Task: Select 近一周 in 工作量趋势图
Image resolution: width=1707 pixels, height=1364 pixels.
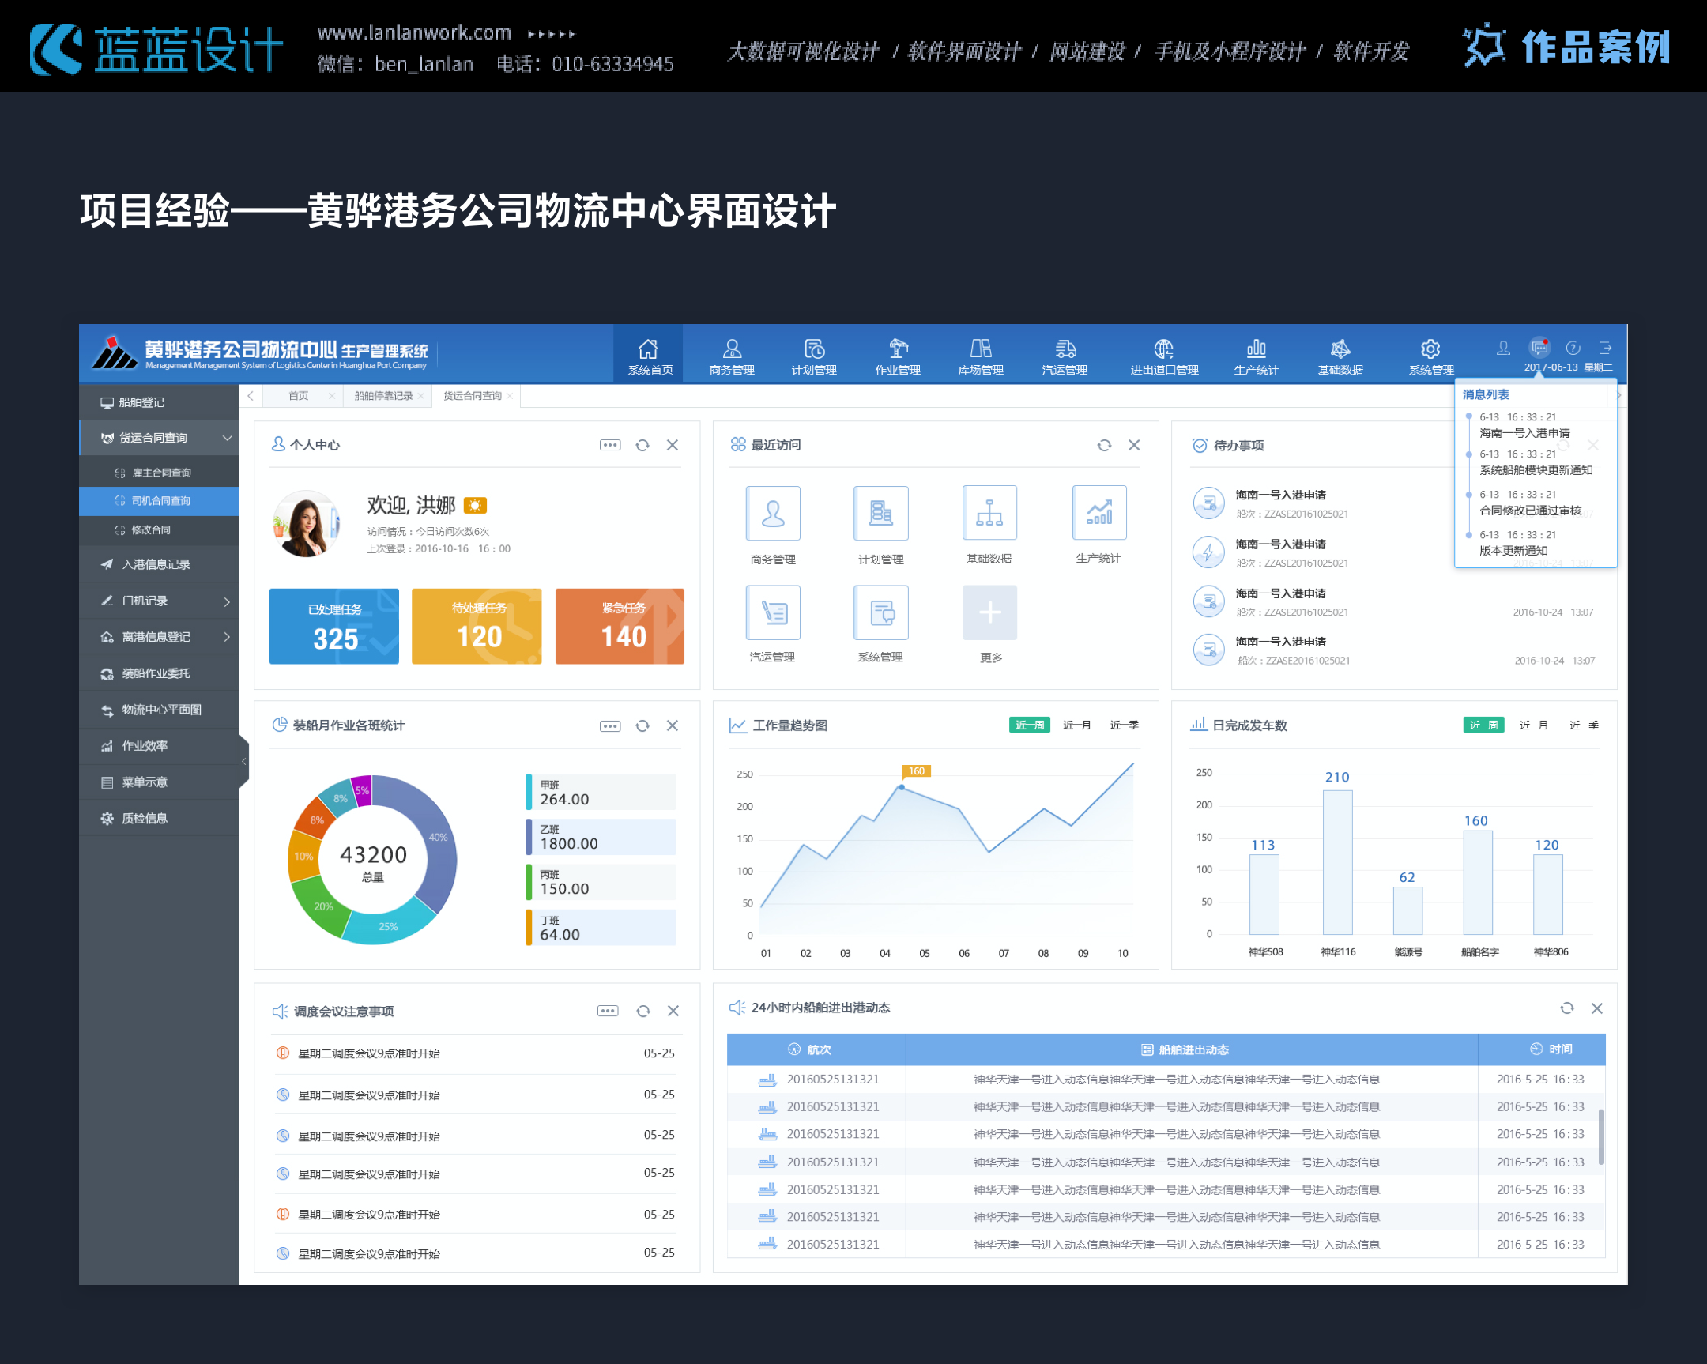Action: (1028, 725)
